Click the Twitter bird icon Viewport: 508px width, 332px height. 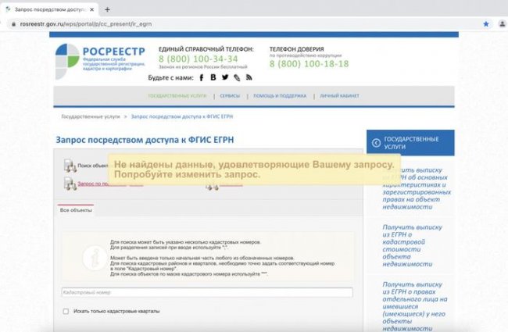(225, 77)
